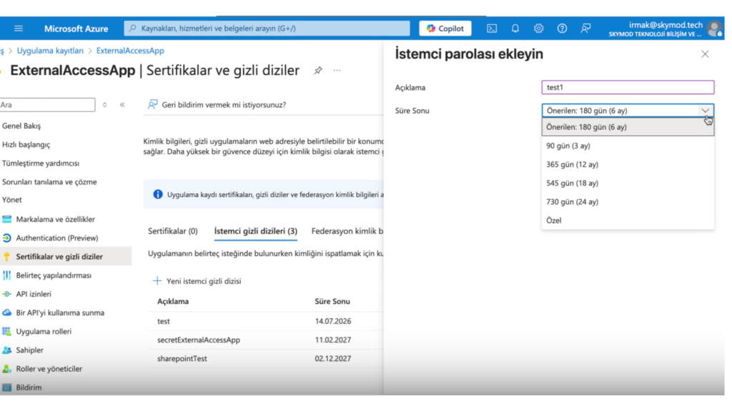Click the Açıklama field containing test1

pos(627,87)
